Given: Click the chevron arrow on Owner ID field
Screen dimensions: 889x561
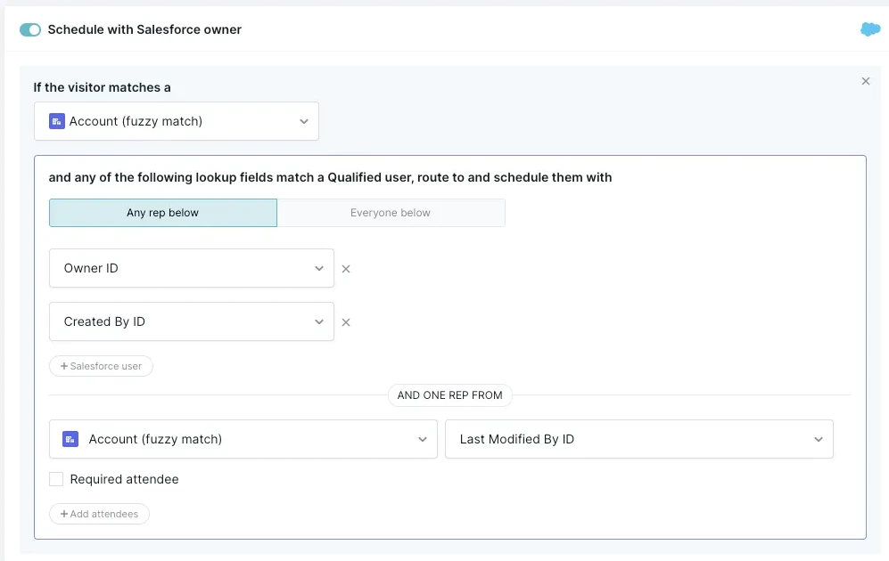Looking at the screenshot, I should tap(319, 268).
